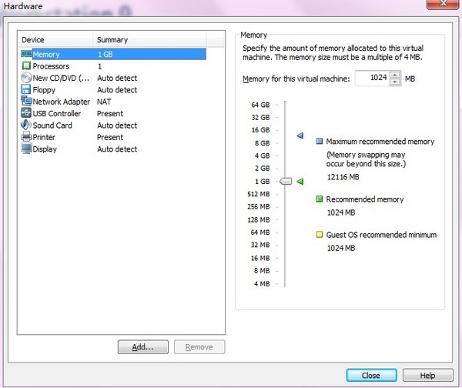The image size is (462, 388).
Task: Select the Printer device icon
Action: point(26,137)
